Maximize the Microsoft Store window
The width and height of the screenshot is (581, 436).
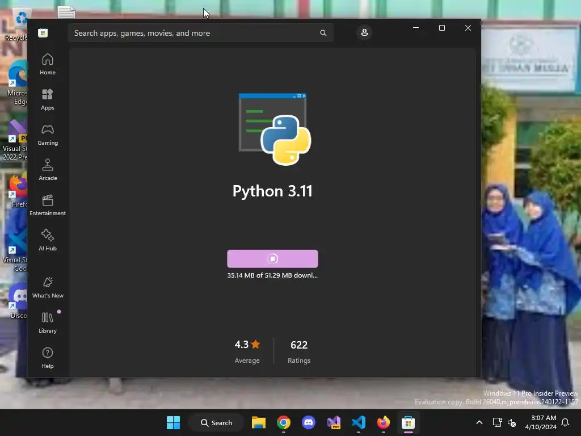[x=441, y=28]
